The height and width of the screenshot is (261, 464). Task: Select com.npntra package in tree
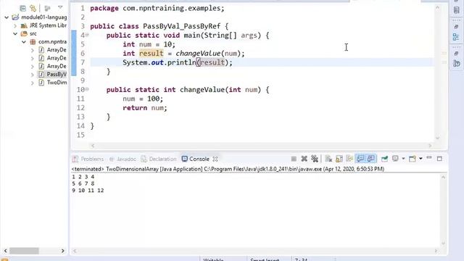tap(52, 42)
